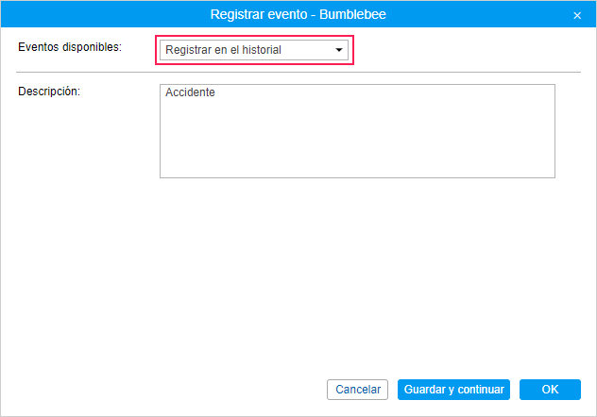Click the bottom-right corner of the description box
This screenshot has width=597, height=417.
click(551, 174)
